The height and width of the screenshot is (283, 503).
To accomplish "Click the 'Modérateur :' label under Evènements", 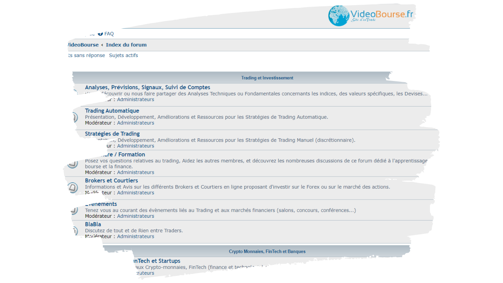I will click(x=100, y=216).
